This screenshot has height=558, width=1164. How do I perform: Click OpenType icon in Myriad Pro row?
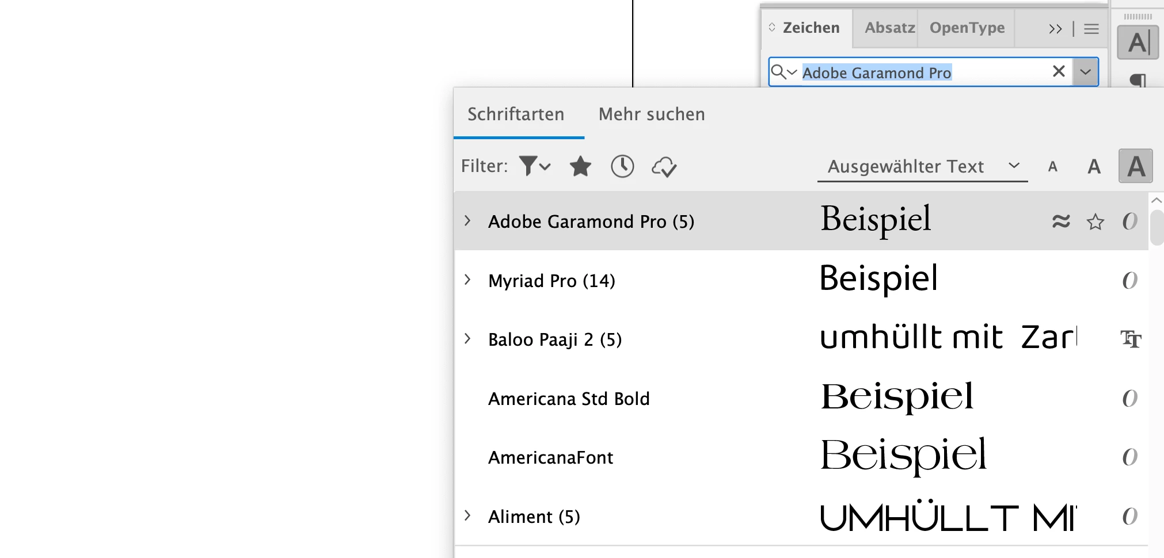pos(1130,280)
